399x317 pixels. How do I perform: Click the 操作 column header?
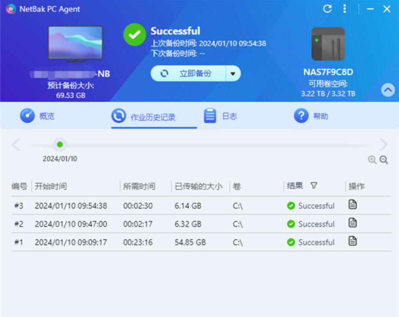tap(356, 186)
